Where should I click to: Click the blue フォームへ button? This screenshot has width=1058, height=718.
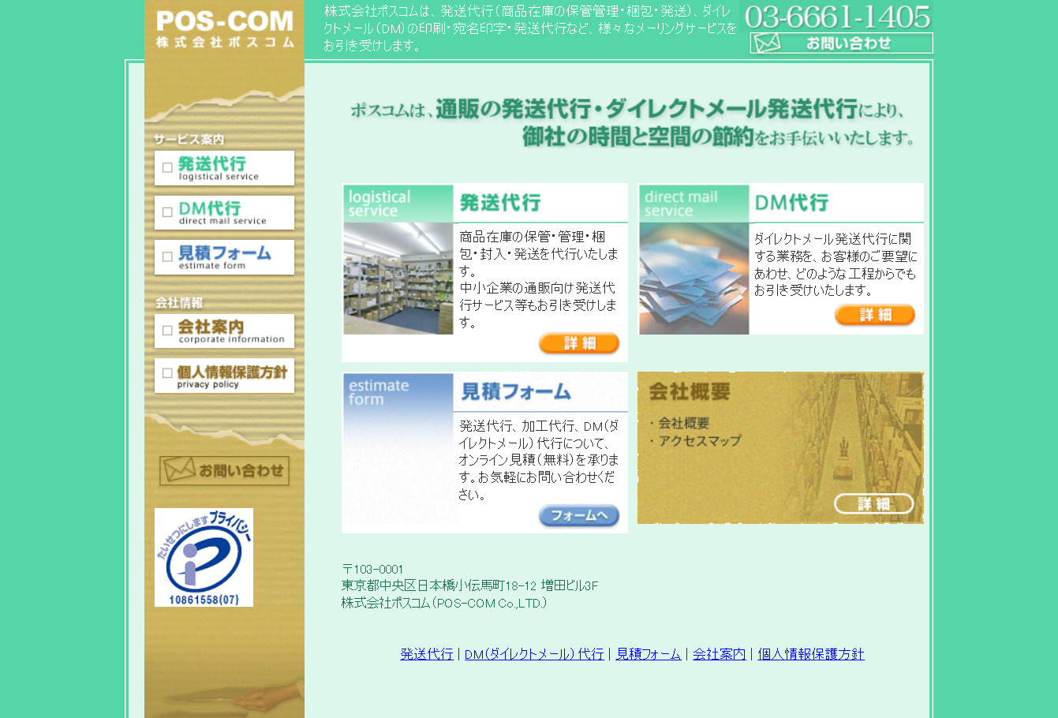pos(579,516)
